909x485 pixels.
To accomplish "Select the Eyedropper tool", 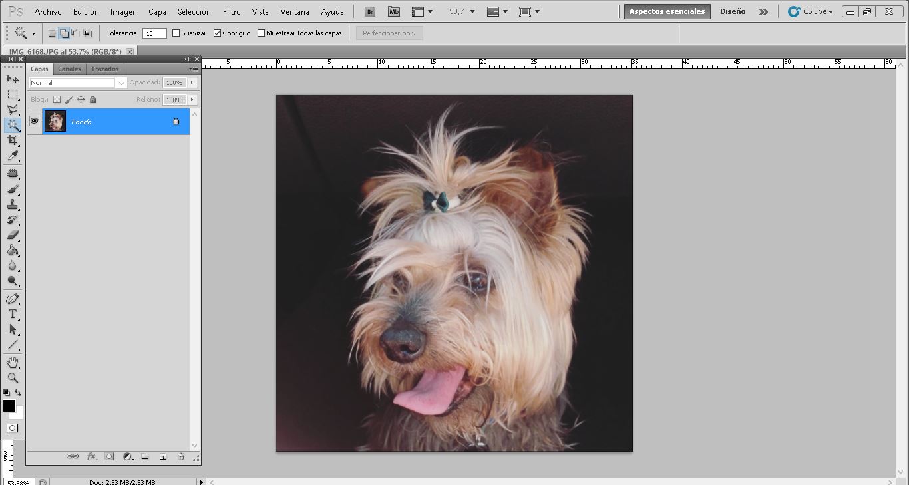I will click(13, 156).
